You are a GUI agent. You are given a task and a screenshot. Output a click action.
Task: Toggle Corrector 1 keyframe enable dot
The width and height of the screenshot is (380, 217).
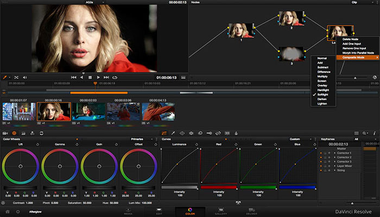(x=321, y=153)
